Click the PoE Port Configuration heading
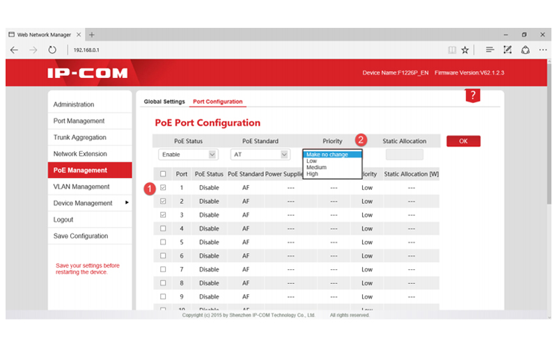This screenshot has width=557, height=348. 207,123
